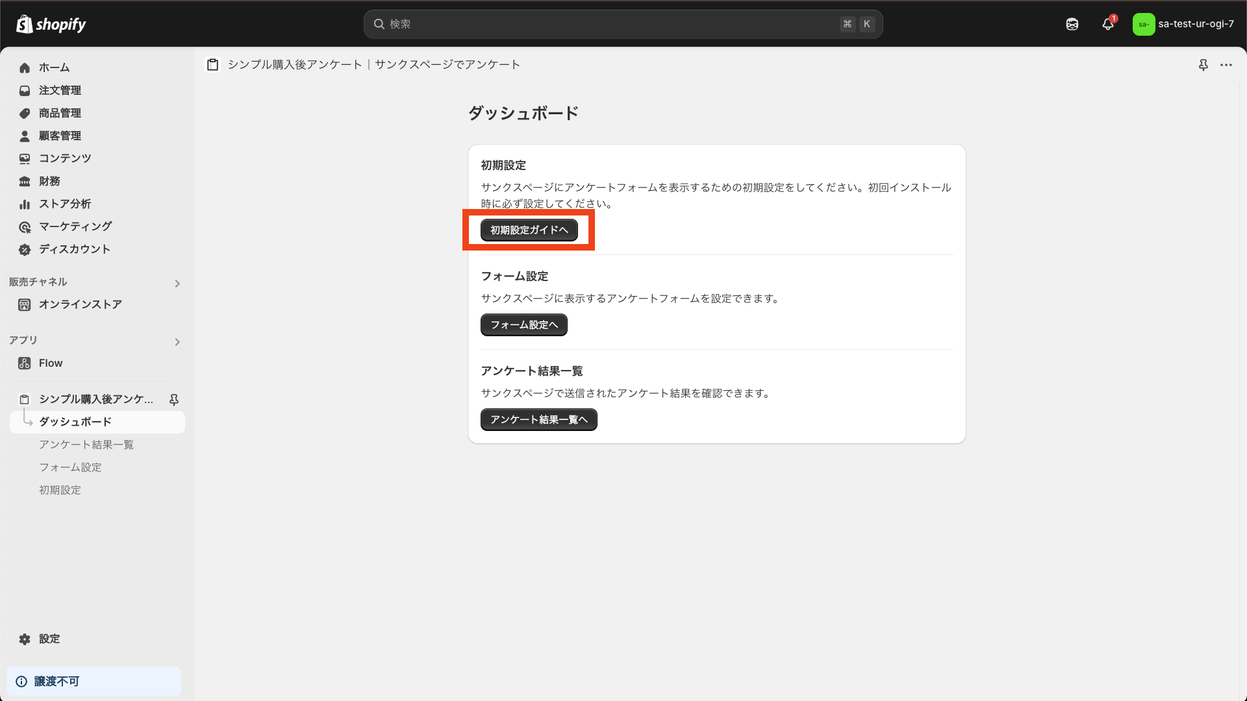
Task: Open the Discounts page
Action: 74,249
